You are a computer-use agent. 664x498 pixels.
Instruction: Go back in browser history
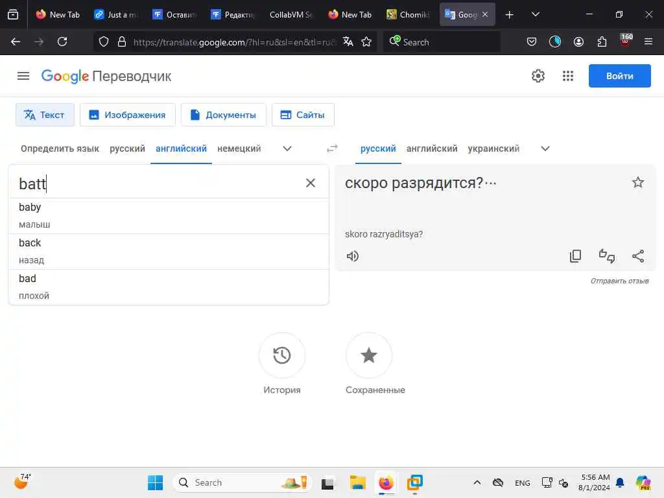(16, 41)
